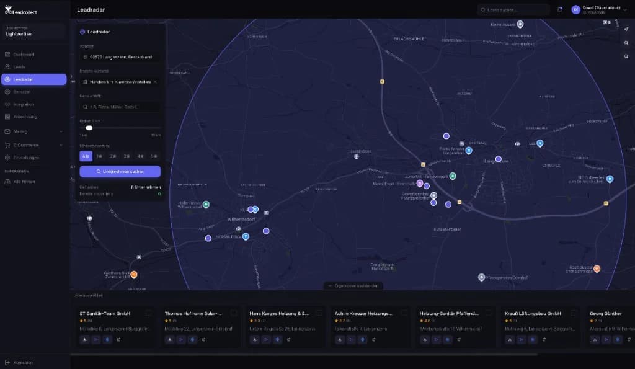Click the far right end of the radius slider track
635x369 pixels.
click(159, 128)
